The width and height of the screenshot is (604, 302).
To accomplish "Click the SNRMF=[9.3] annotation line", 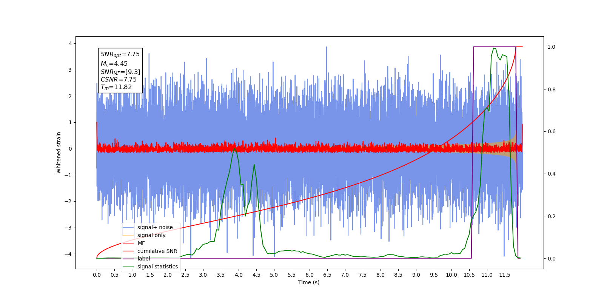I will [x=120, y=72].
